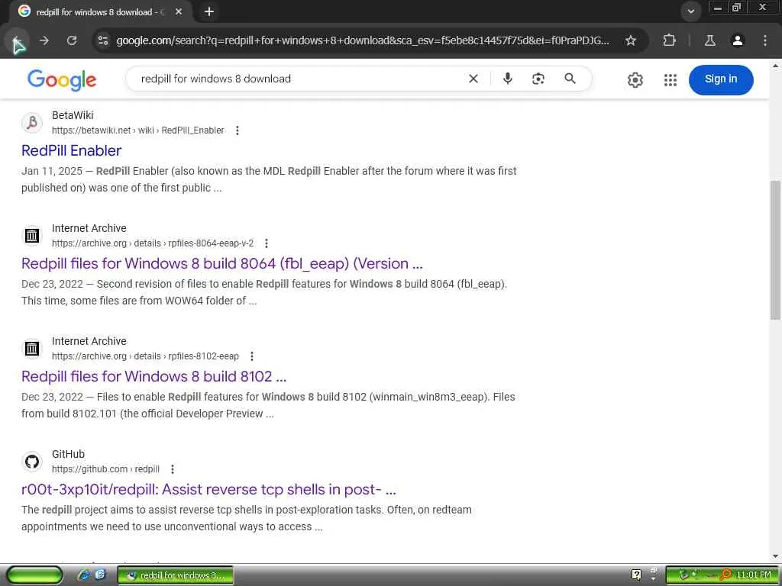The image size is (782, 586).
Task: Close the redpill for windows 8 tab
Action: coord(179,11)
